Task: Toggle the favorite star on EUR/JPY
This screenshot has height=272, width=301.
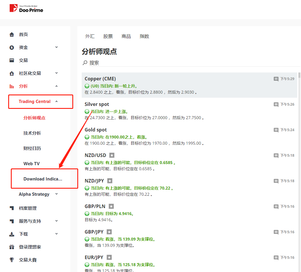Action: (x=109, y=257)
